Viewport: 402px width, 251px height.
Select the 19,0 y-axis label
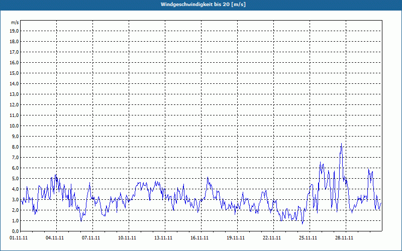14,31
